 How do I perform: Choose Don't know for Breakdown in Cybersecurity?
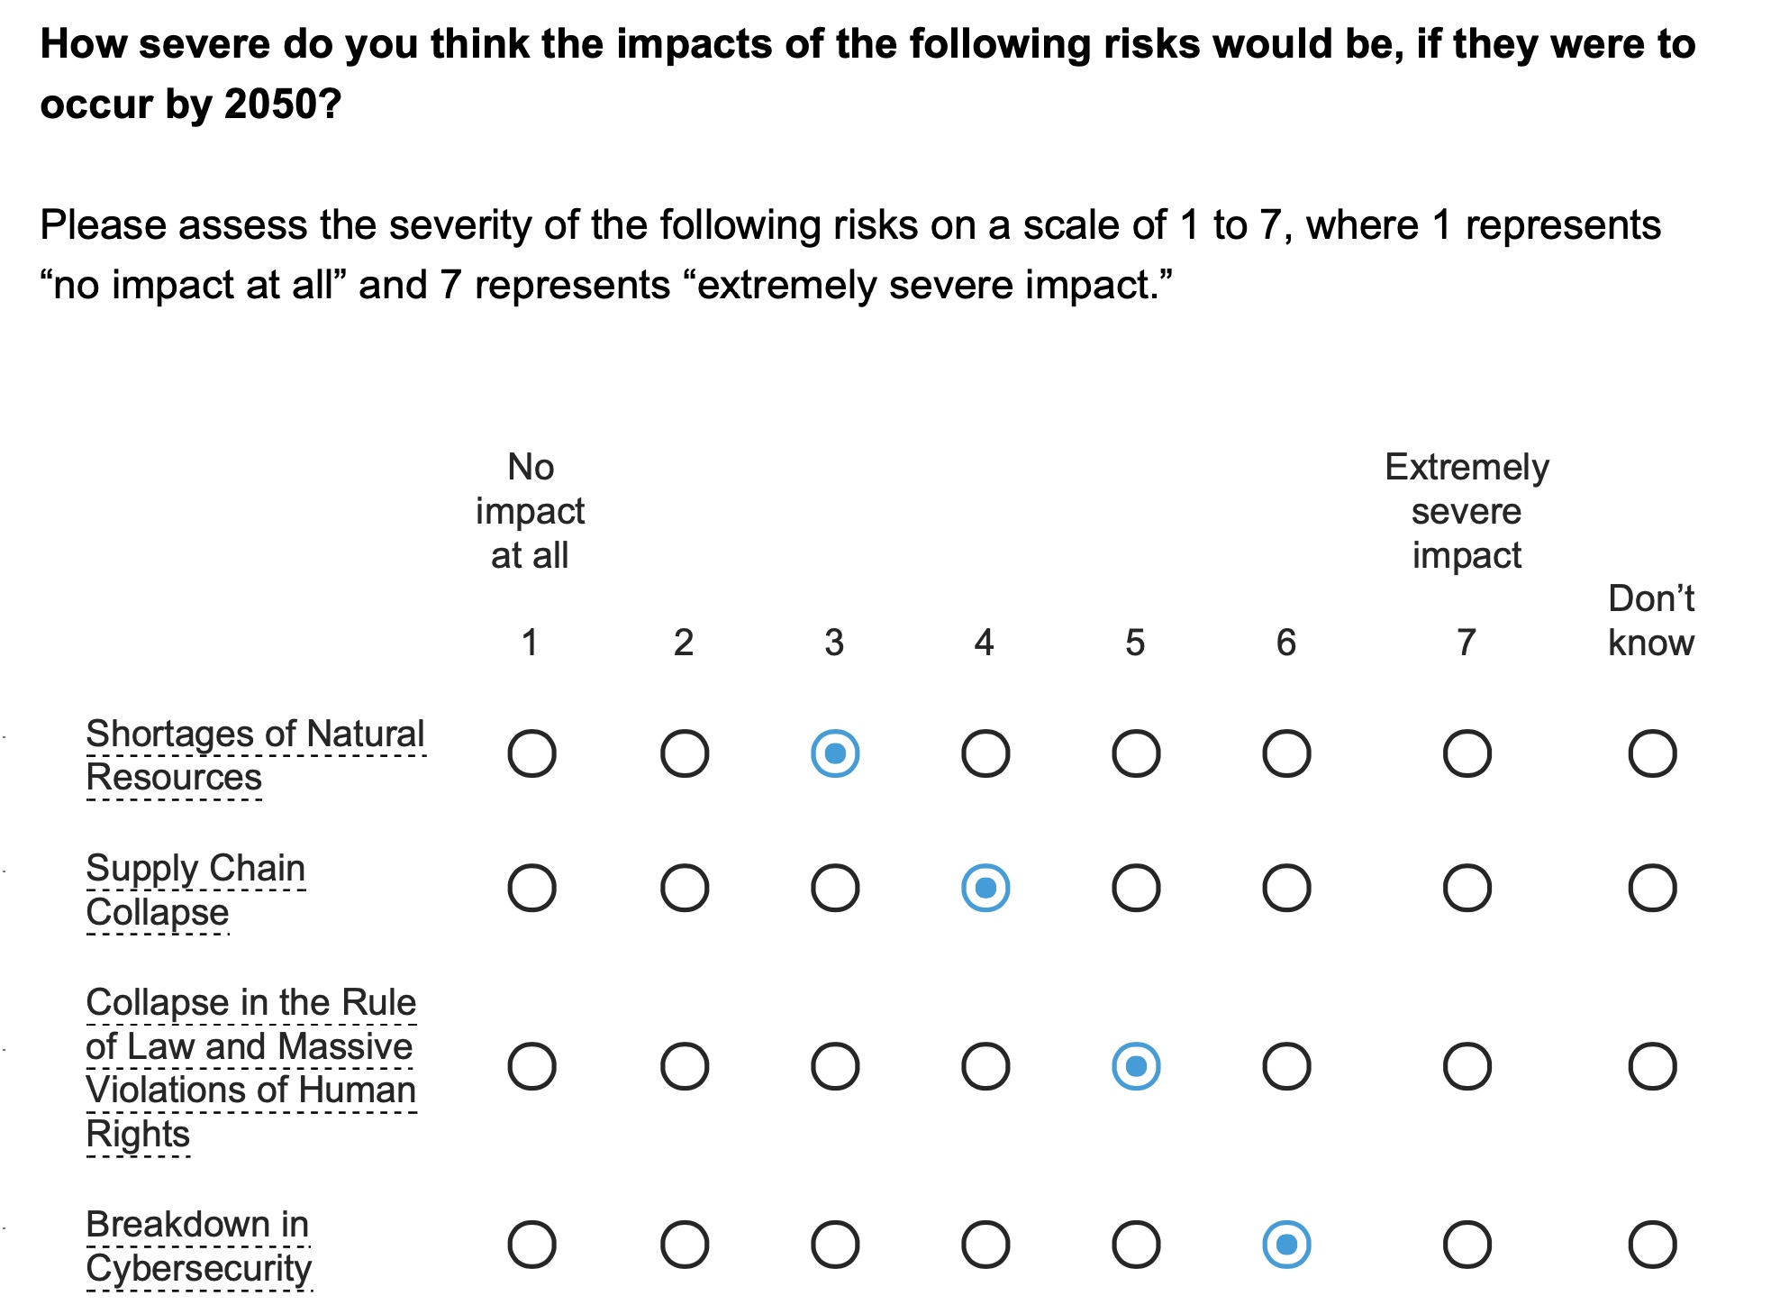pyautogui.click(x=1652, y=1245)
